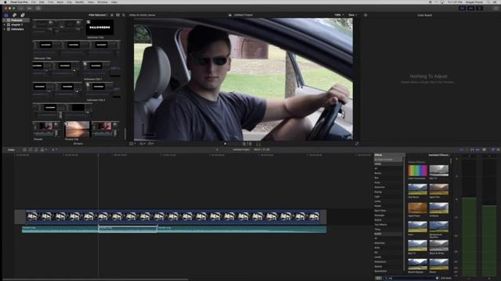Select the Bad TV effect thumbnail

[417, 245]
